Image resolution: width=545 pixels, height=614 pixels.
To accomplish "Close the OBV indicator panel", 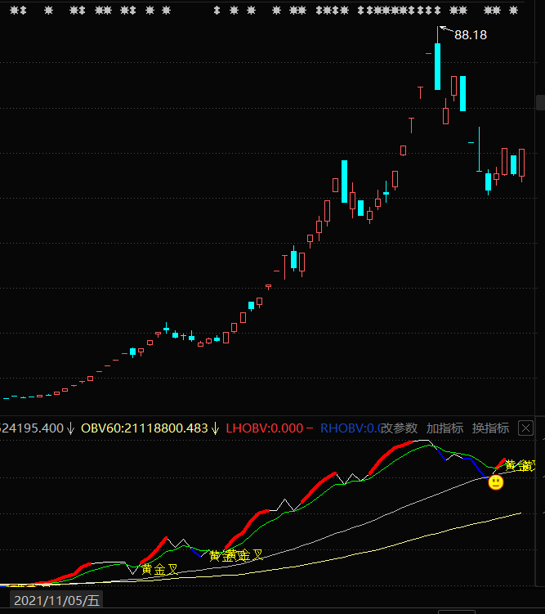I will click(x=527, y=428).
